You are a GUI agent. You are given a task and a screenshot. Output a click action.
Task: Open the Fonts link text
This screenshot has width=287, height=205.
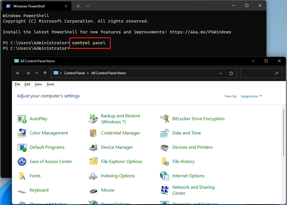tap(35, 176)
